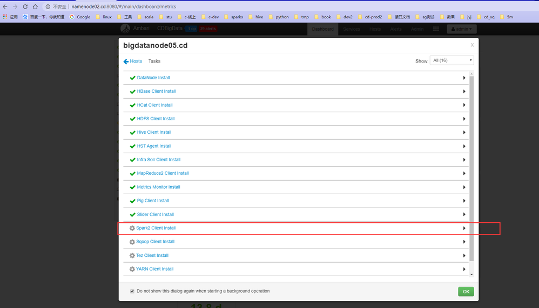
Task: Open the Admin tab in the navbar
Action: click(417, 29)
